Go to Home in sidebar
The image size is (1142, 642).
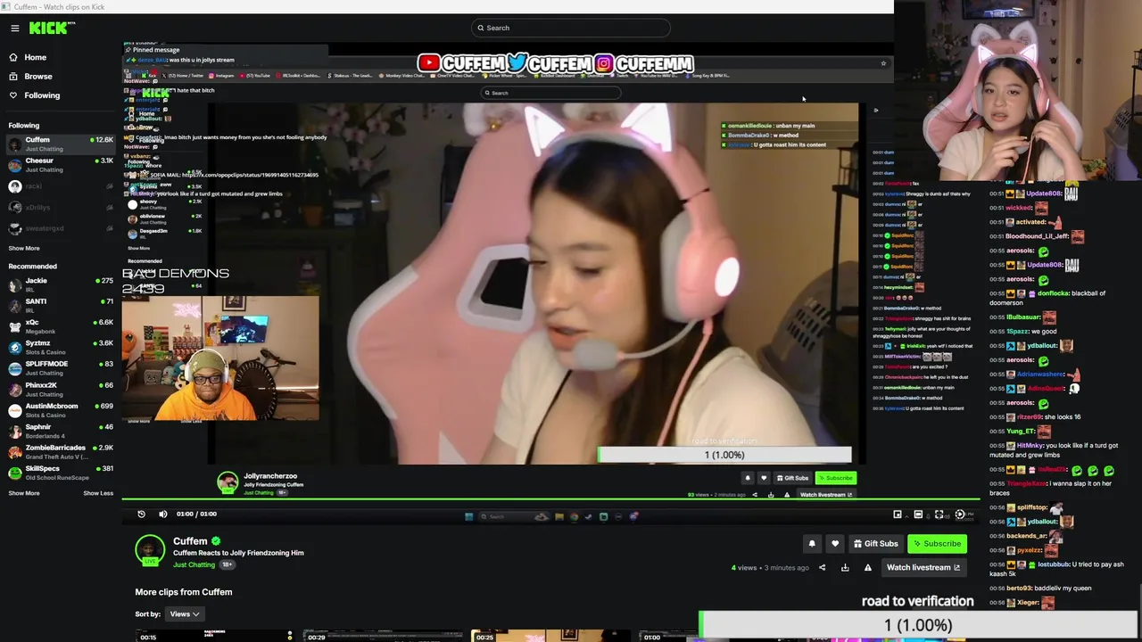pyautogui.click(x=28, y=57)
